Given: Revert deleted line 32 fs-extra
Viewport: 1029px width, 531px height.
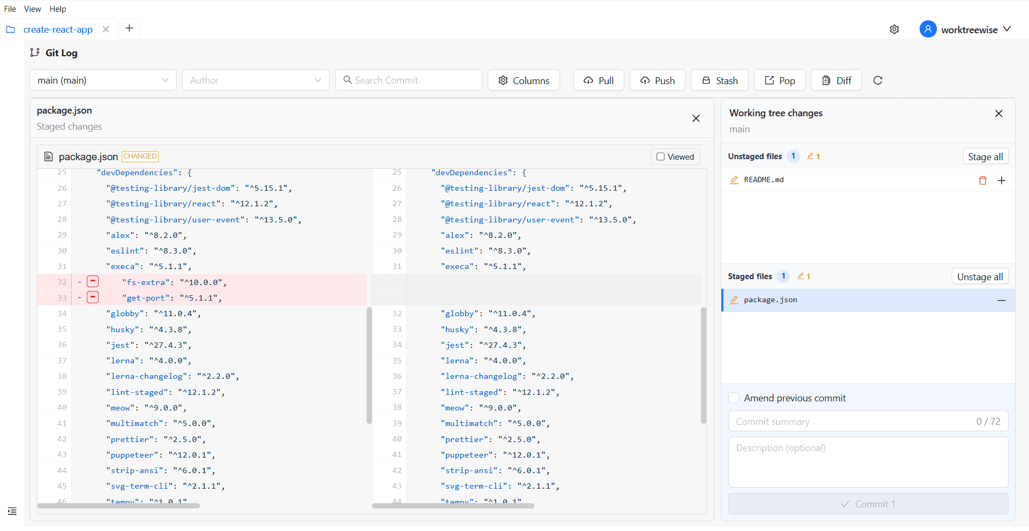Looking at the screenshot, I should tap(93, 281).
